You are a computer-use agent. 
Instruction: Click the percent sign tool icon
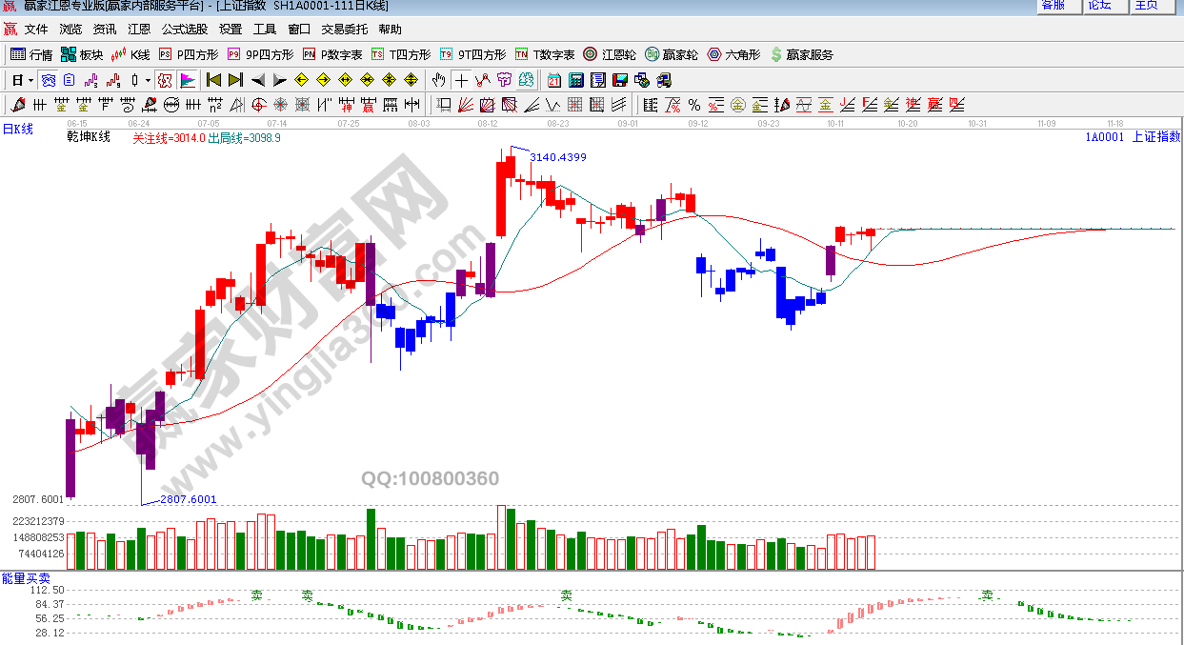click(x=693, y=105)
